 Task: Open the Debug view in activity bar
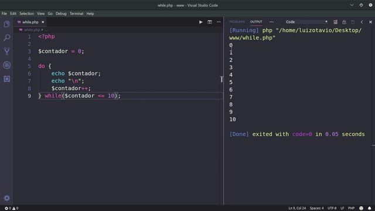pyautogui.click(x=6, y=65)
